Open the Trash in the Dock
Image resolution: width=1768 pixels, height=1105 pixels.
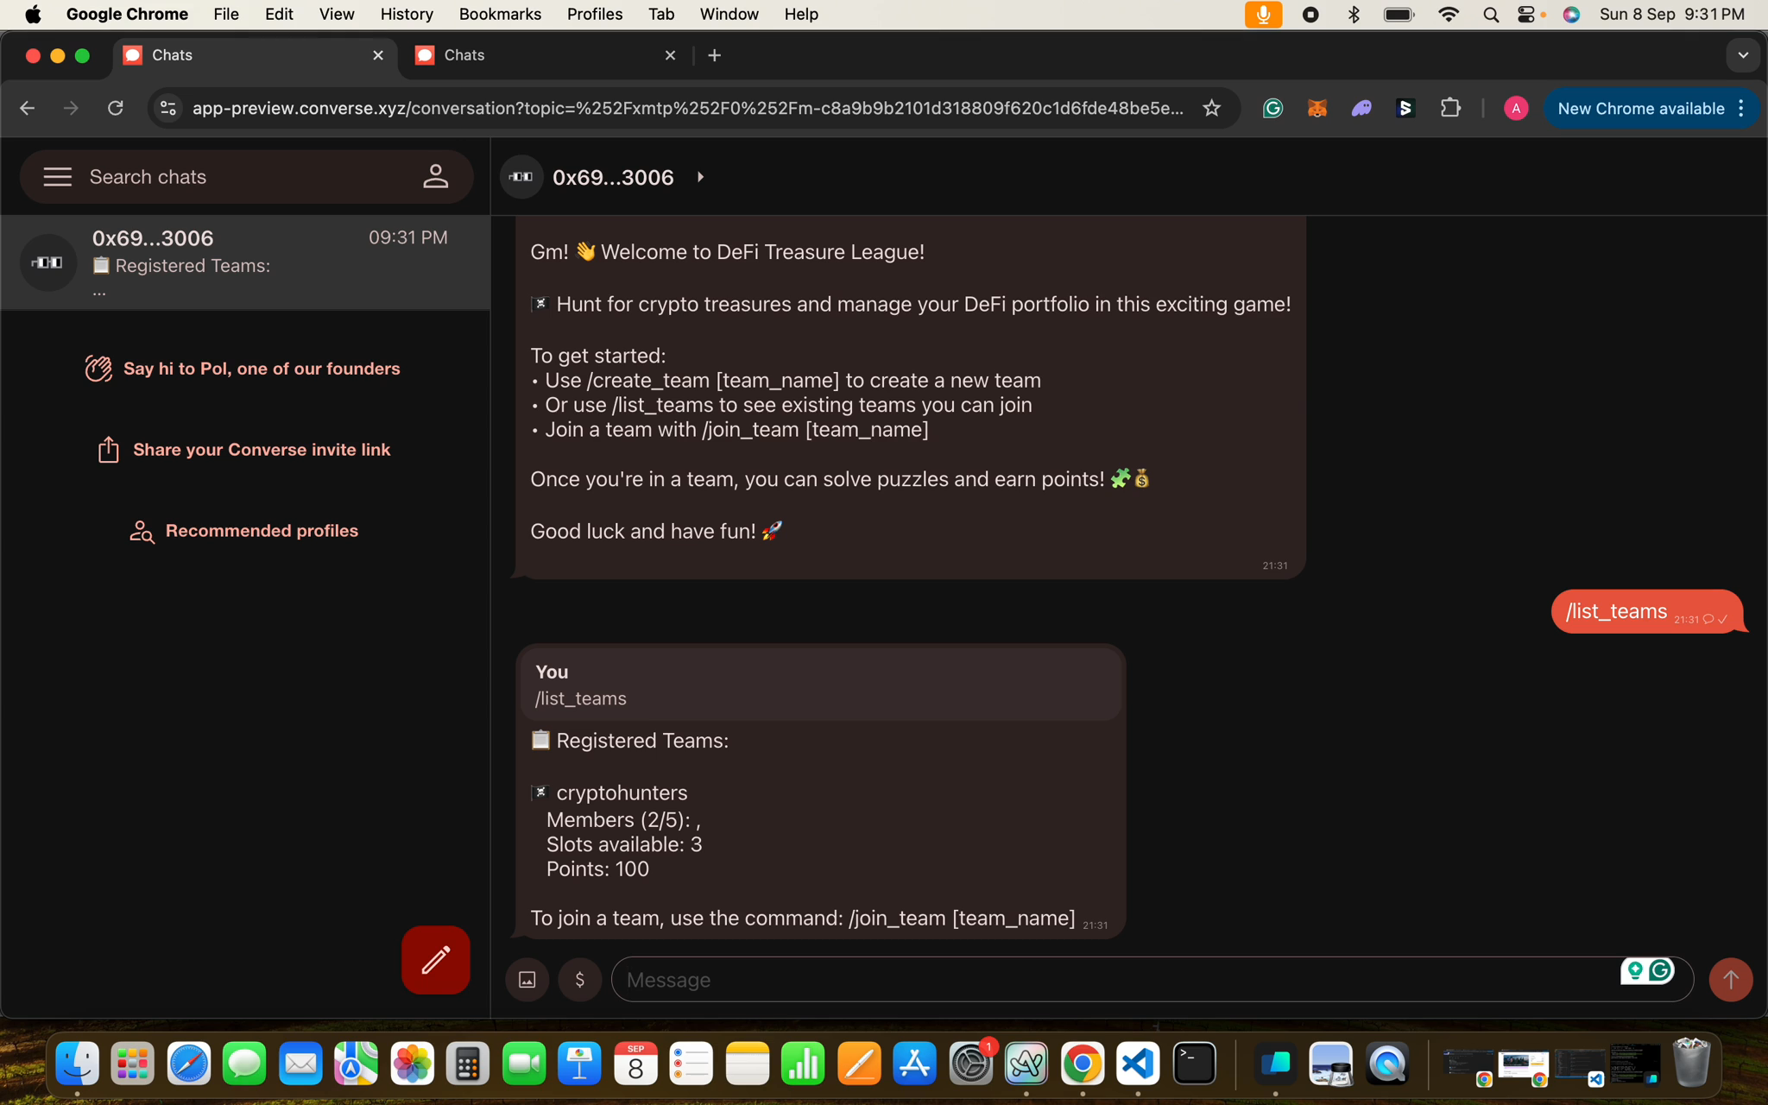click(1691, 1064)
